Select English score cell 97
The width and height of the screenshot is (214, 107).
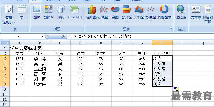(x=121, y=74)
